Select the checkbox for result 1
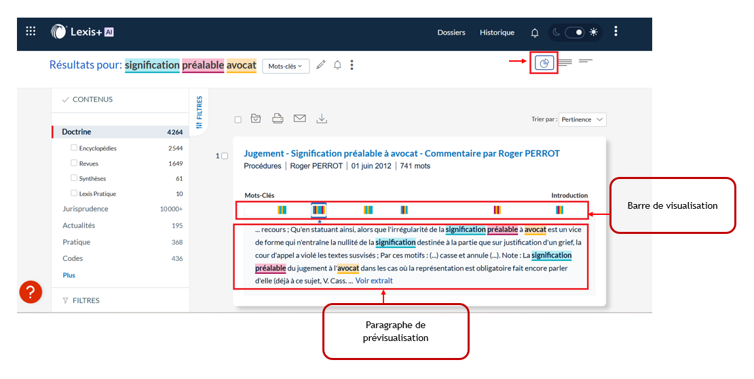 click(x=225, y=156)
